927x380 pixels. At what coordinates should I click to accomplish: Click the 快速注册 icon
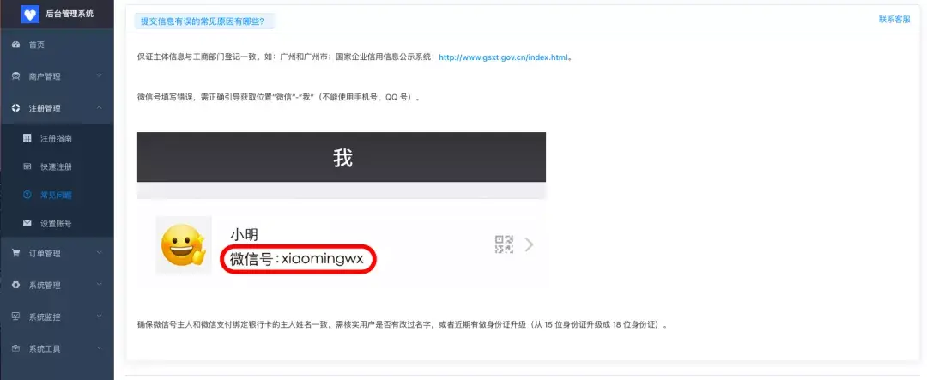(27, 166)
